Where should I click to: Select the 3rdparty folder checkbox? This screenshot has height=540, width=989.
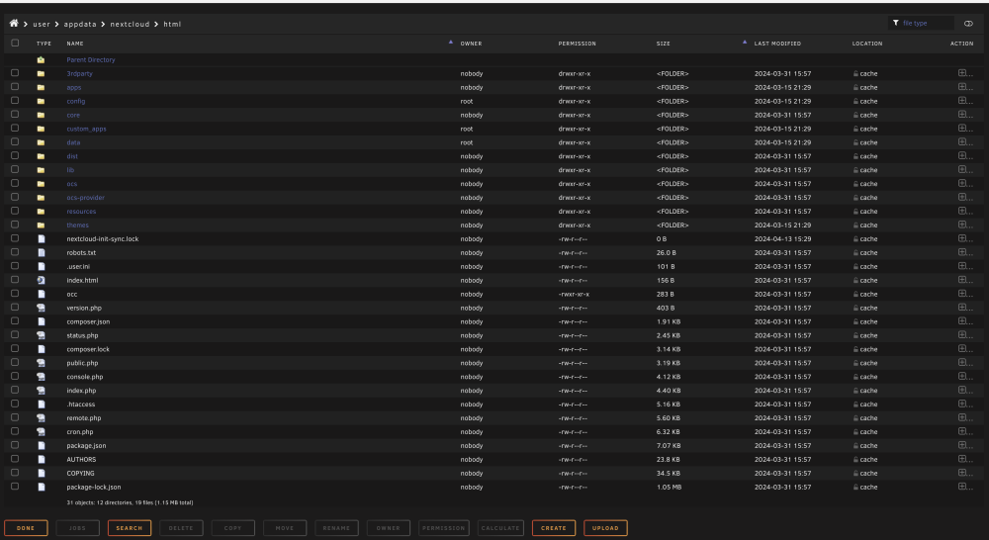point(15,73)
